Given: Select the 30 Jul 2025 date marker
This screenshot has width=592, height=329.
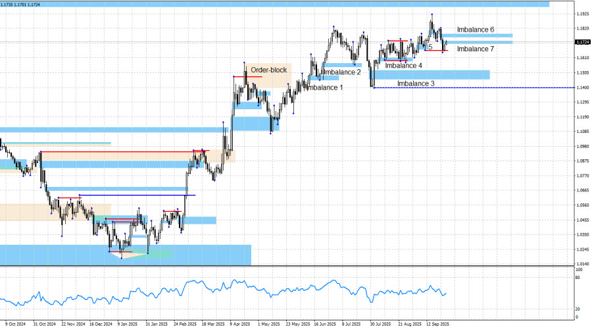Looking at the screenshot, I should click(380, 324).
